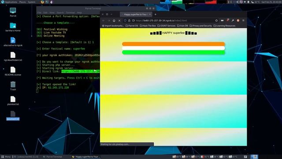Click the 'Target opened the link!' terminal line

pyautogui.click(x=56, y=84)
